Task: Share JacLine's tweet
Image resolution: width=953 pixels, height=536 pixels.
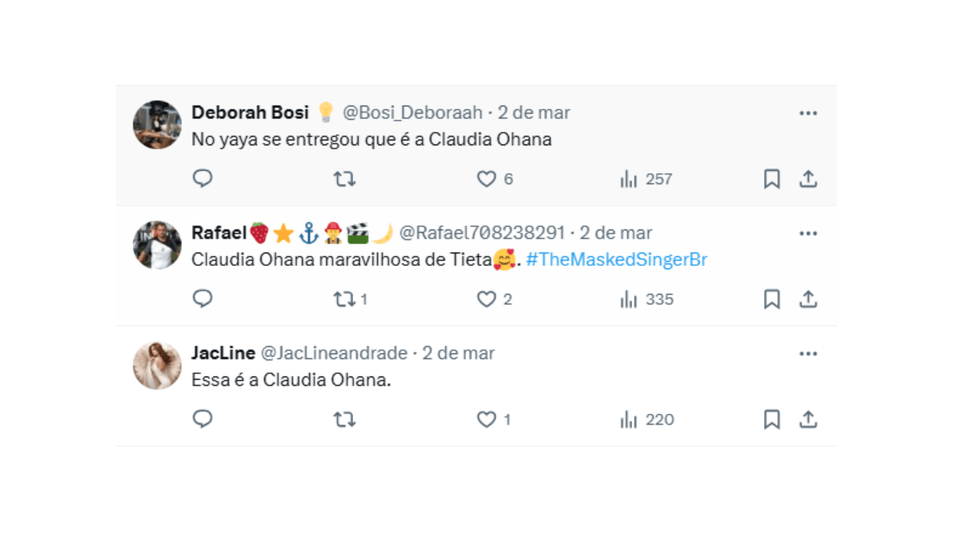Action: (808, 419)
